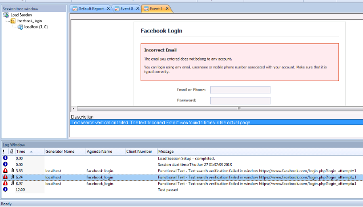Click the Client Number column header
The width and height of the screenshot is (363, 207).
pos(141,152)
